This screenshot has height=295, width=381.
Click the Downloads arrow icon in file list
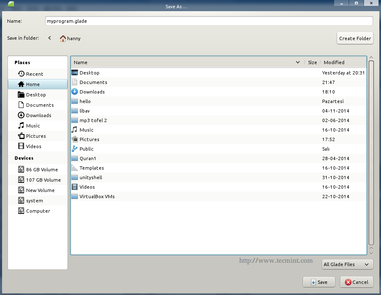pos(75,92)
